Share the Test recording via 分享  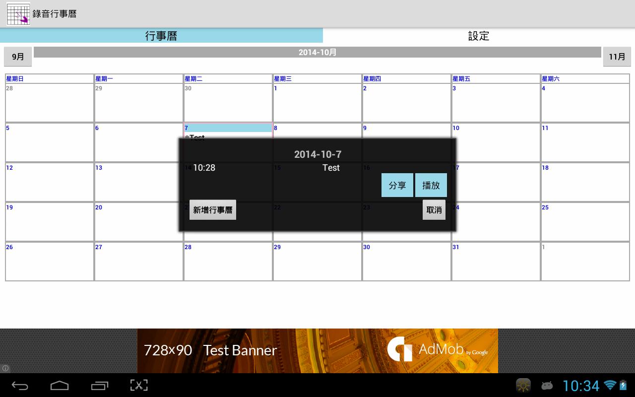click(x=397, y=185)
